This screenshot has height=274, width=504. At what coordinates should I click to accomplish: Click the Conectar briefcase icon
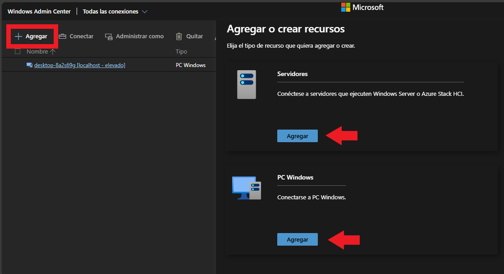(x=62, y=36)
